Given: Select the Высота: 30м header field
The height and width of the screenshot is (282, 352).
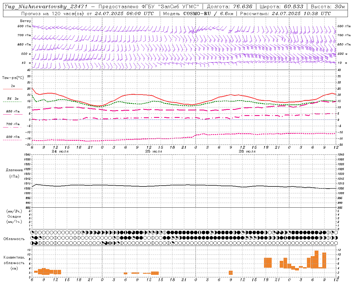Looking at the screenshot, I should (x=328, y=7).
